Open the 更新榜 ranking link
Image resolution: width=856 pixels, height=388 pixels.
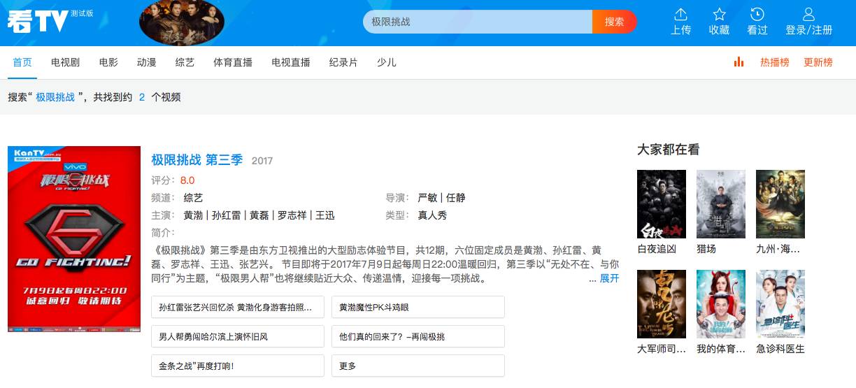[818, 62]
